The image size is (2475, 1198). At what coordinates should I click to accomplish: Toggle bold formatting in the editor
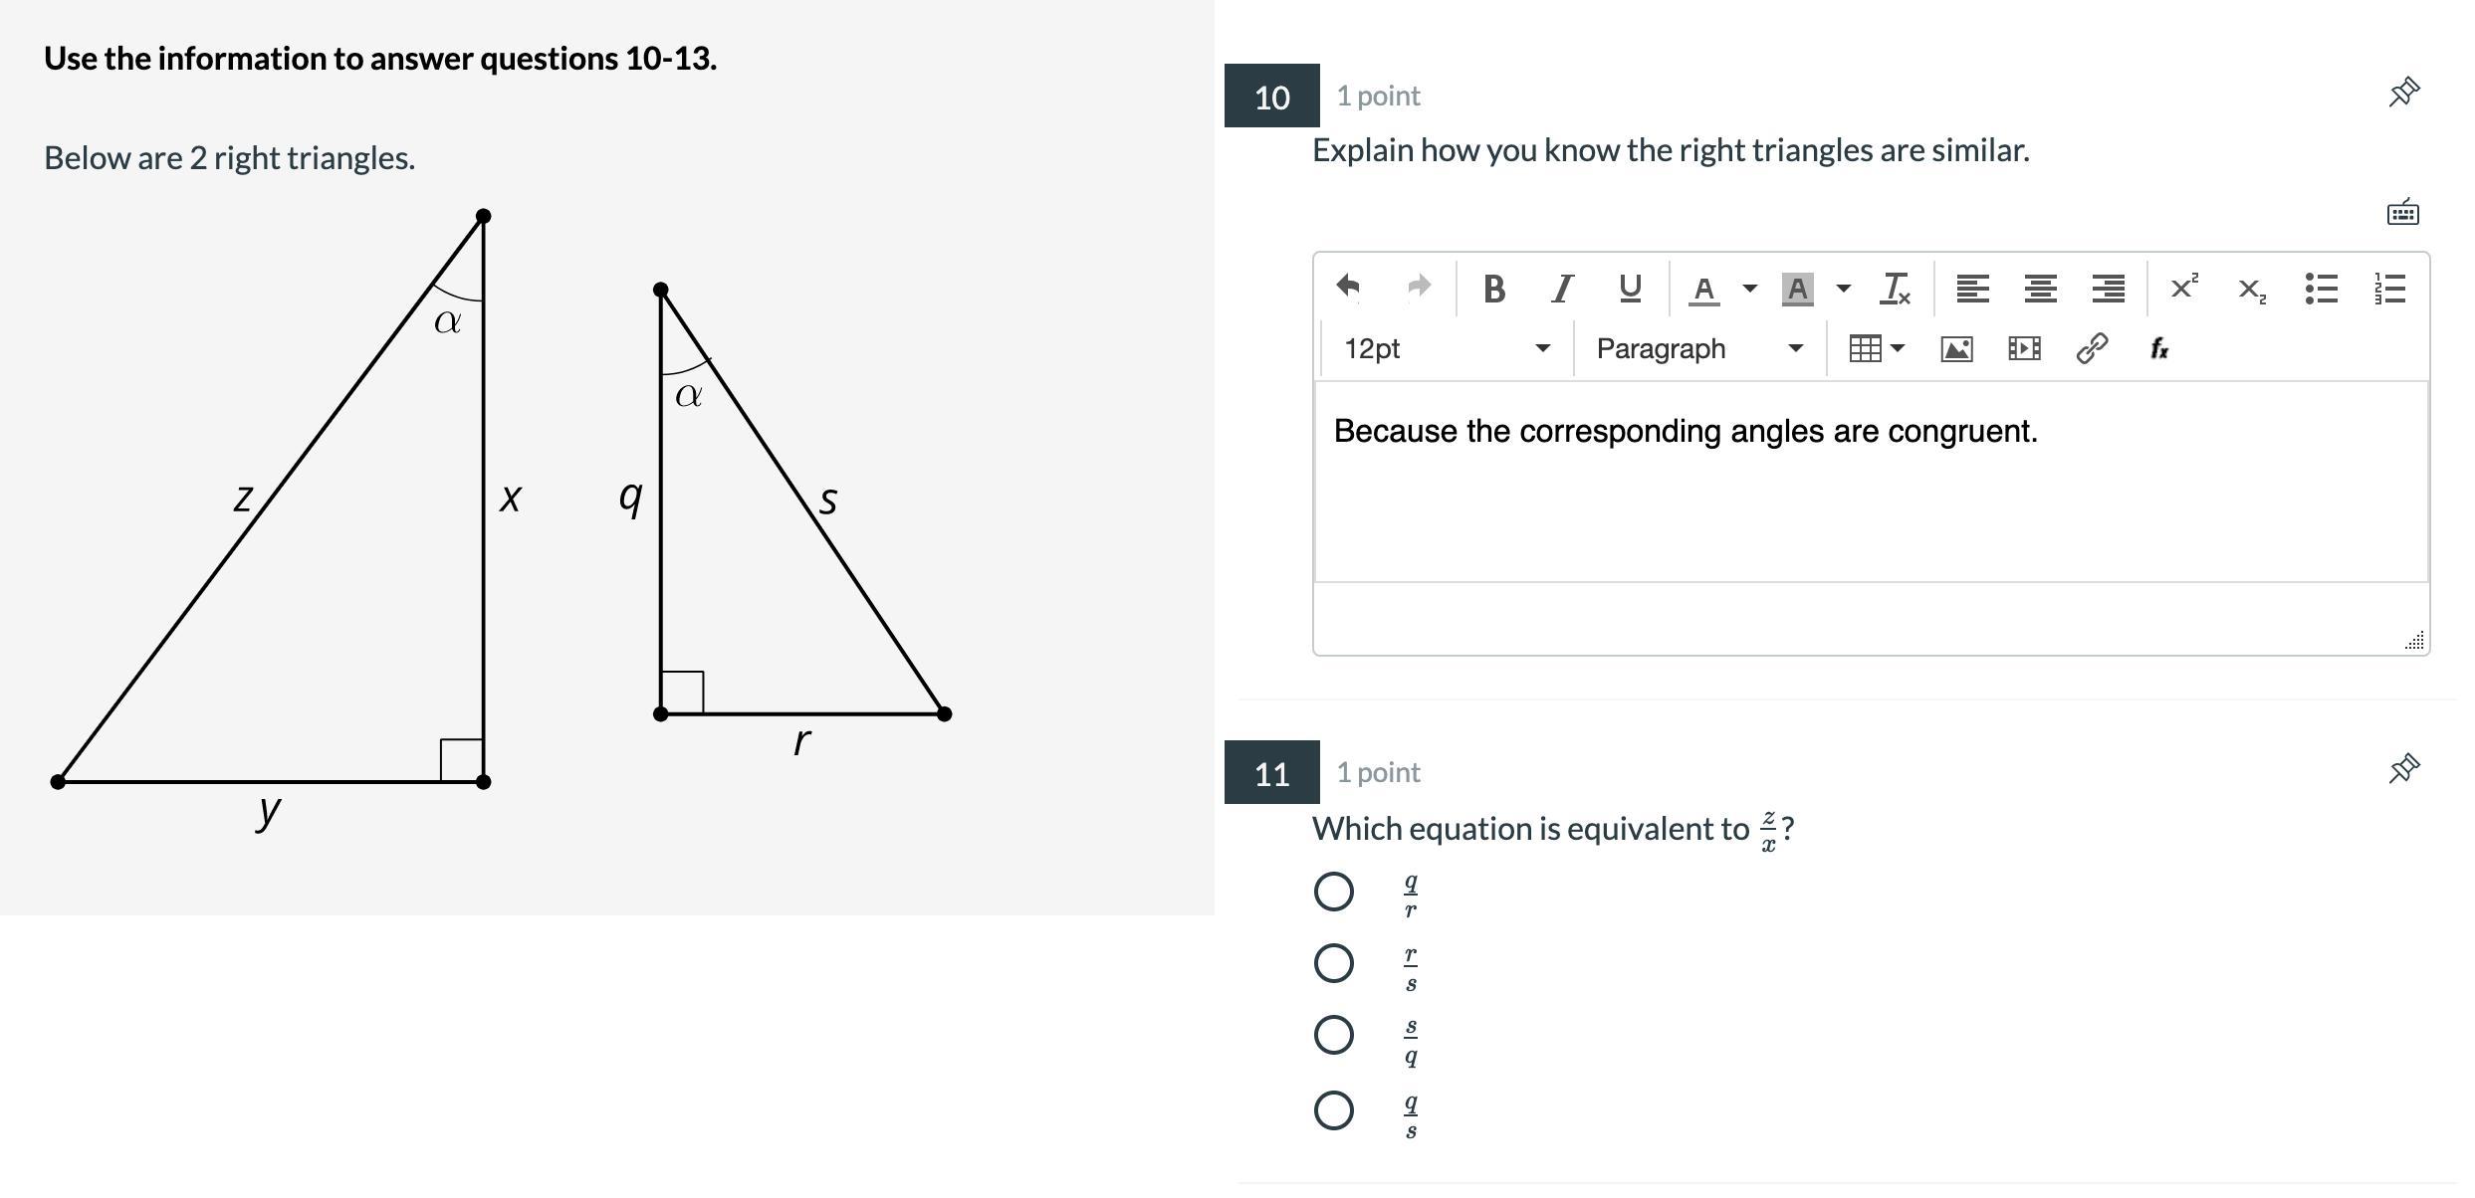[1493, 290]
